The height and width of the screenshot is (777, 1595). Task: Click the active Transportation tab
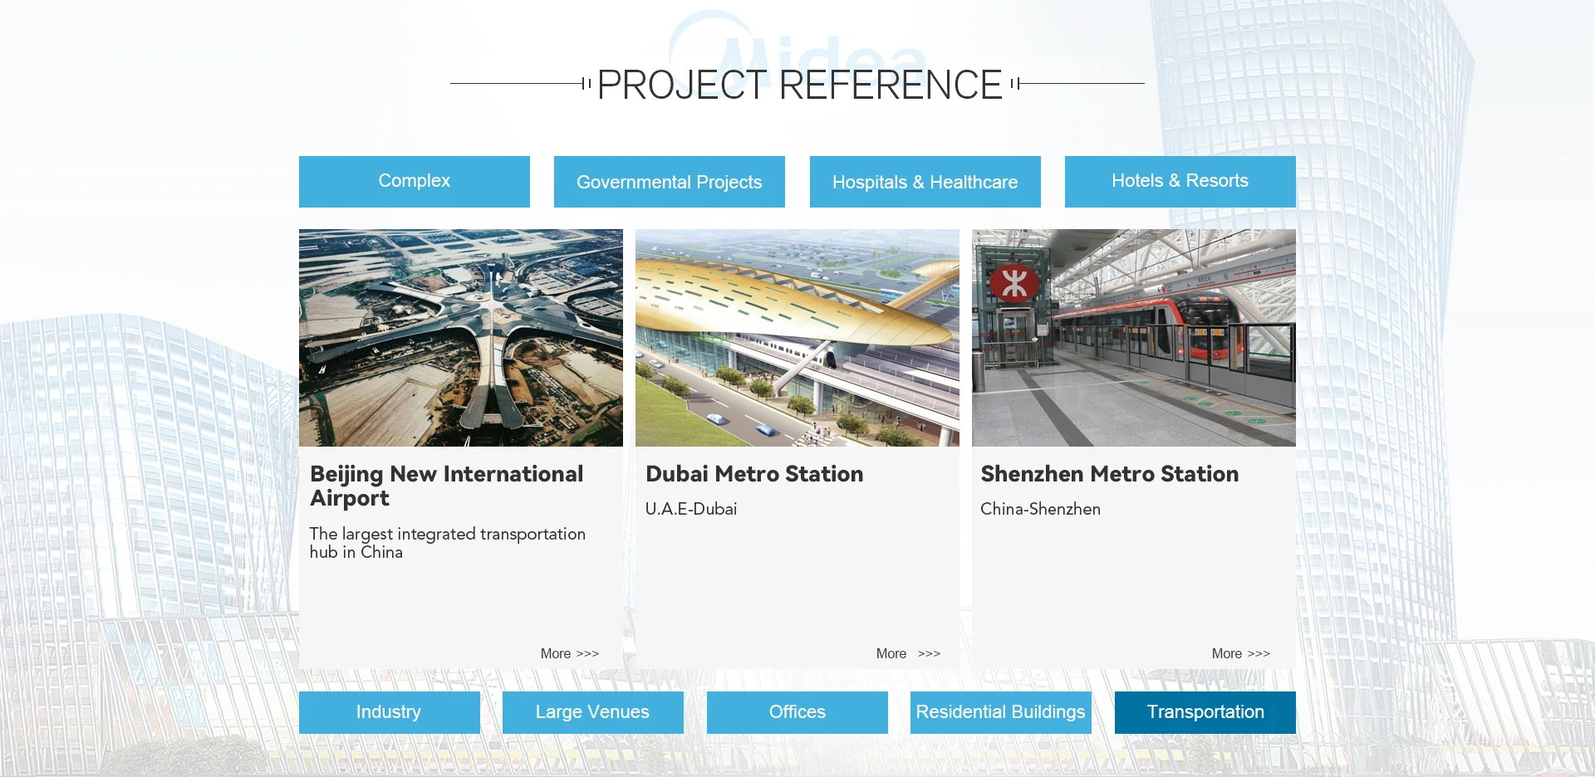(1205, 712)
